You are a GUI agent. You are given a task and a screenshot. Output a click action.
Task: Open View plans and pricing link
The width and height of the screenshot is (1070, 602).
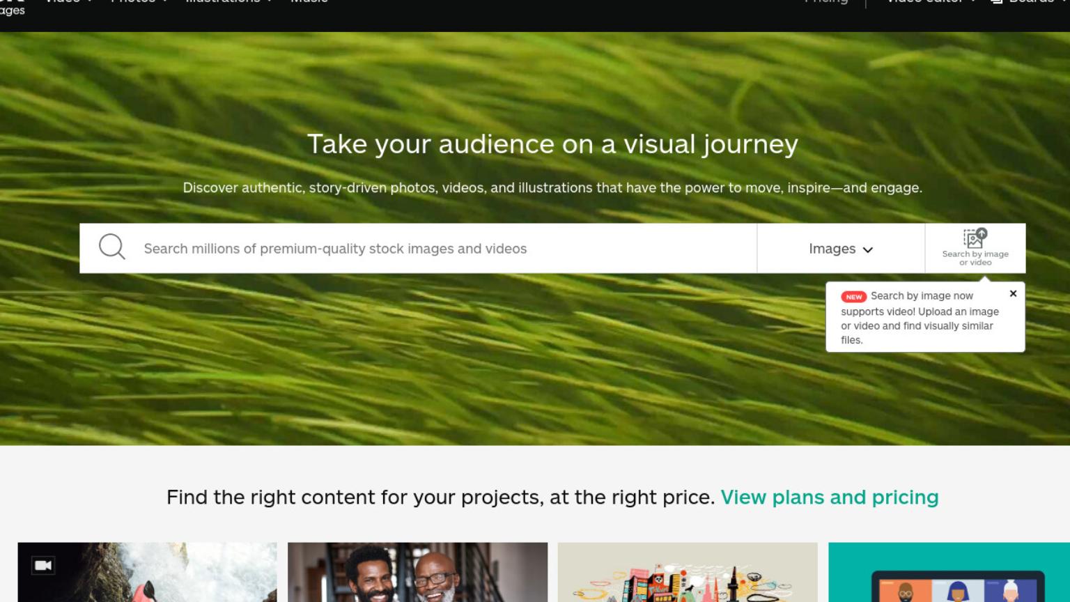point(829,497)
